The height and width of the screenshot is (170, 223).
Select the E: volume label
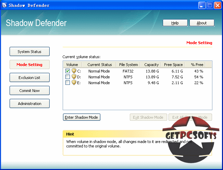click(79, 83)
